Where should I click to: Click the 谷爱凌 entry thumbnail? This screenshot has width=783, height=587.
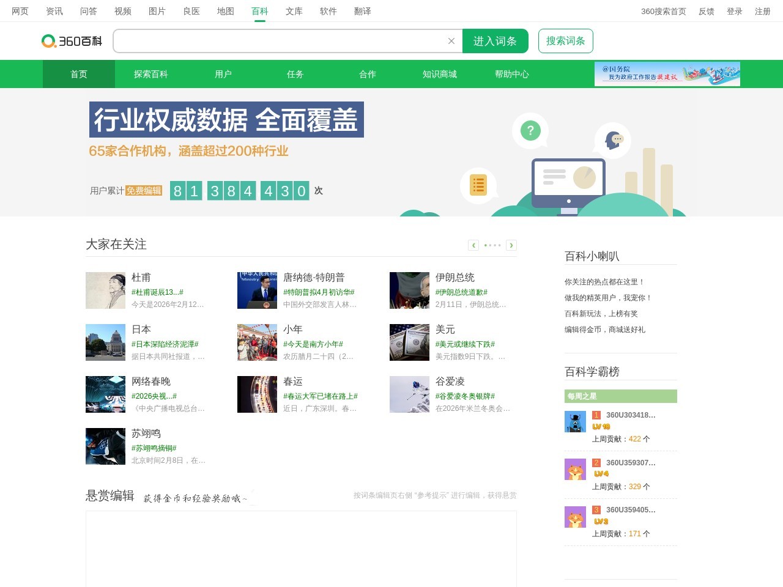(x=409, y=394)
